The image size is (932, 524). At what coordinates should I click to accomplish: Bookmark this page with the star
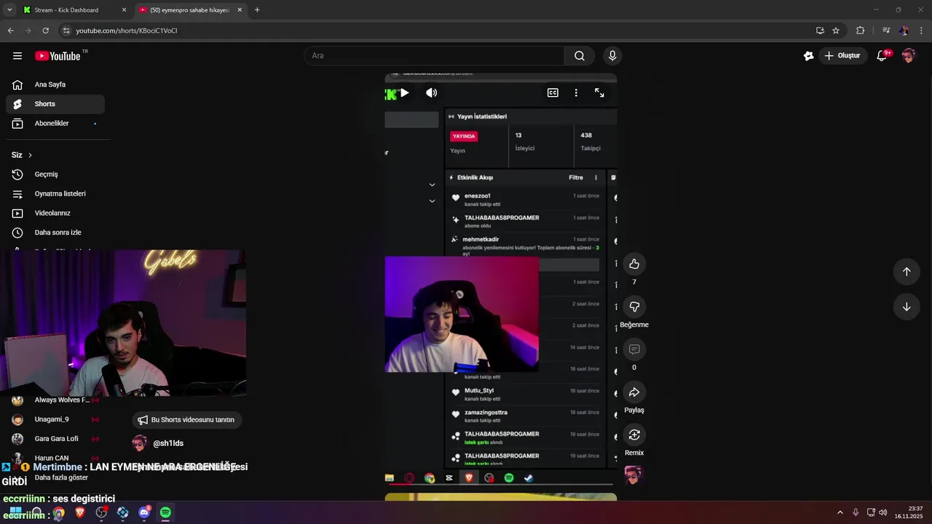click(836, 31)
